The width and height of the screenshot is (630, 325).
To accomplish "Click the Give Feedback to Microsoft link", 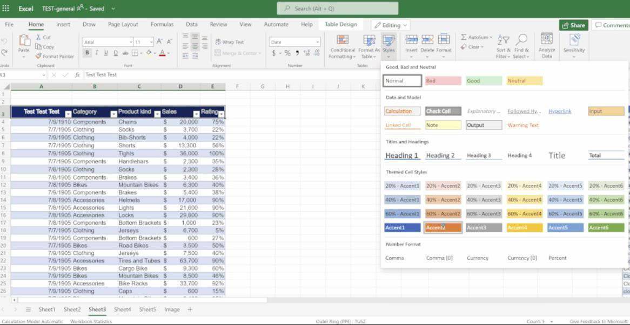I will [x=597, y=321].
